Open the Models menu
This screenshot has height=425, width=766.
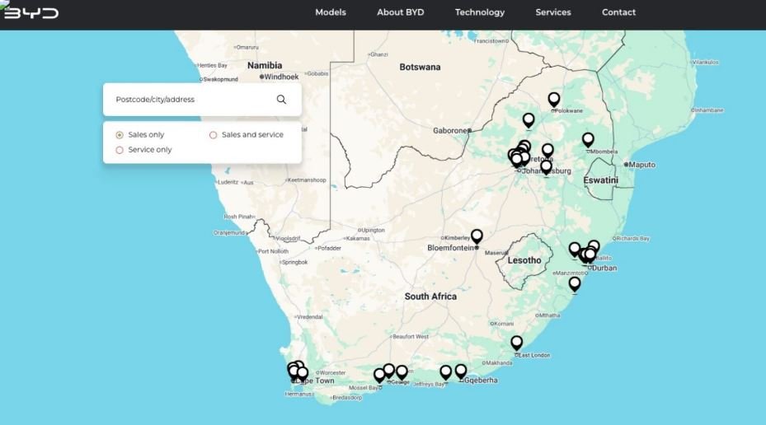(x=331, y=12)
